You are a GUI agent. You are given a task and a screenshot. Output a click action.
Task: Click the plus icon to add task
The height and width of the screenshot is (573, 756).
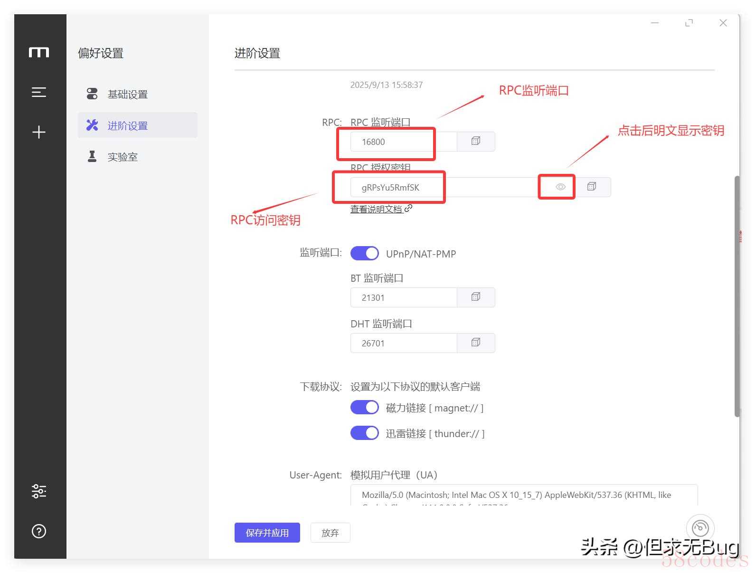39,132
